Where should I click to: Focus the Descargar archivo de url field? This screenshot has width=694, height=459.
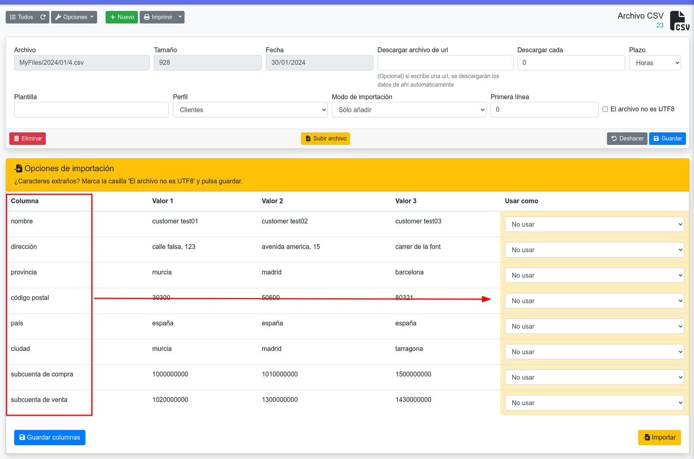coord(445,62)
